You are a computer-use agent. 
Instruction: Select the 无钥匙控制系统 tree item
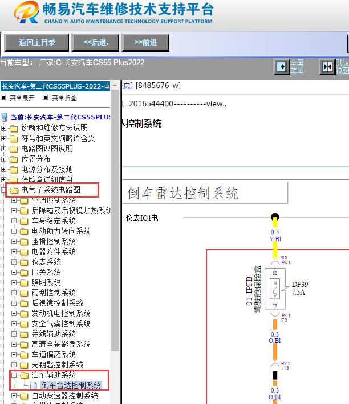pyautogui.click(x=57, y=365)
